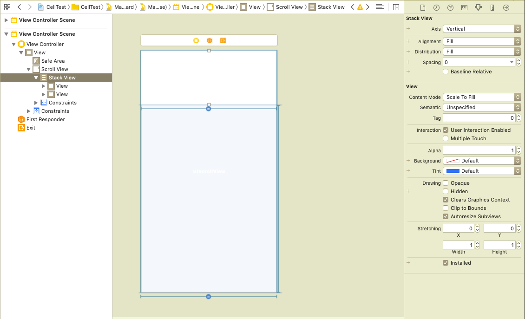Open the Background color picker
The width and height of the screenshot is (525, 319).
pyautogui.click(x=482, y=161)
